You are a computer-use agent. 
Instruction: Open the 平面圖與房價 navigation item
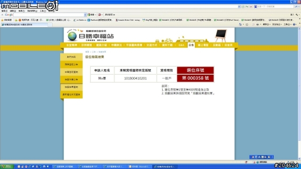point(134,45)
